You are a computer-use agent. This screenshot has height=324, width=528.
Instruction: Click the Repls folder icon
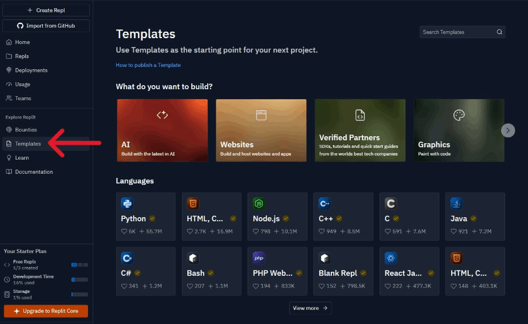9,56
